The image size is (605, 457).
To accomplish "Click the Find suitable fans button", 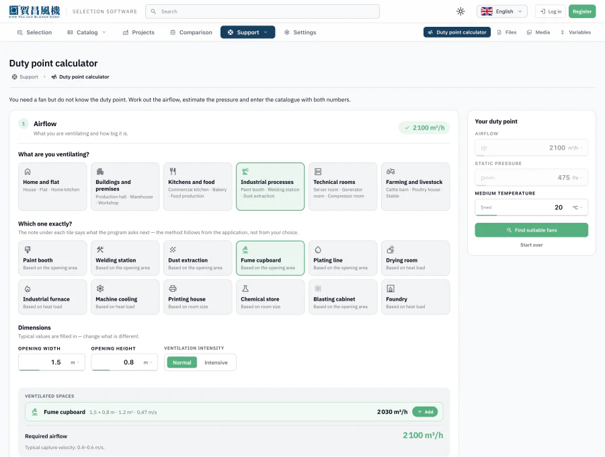I will click(x=531, y=230).
